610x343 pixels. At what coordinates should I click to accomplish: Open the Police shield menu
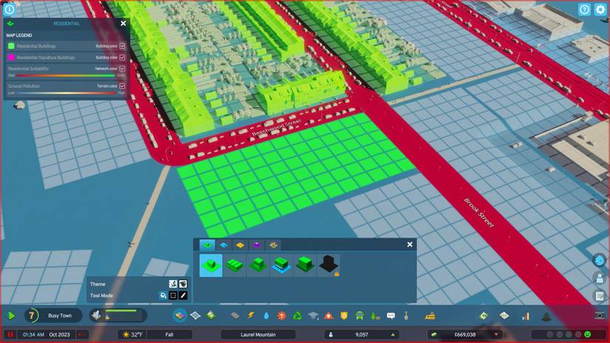tap(344, 316)
